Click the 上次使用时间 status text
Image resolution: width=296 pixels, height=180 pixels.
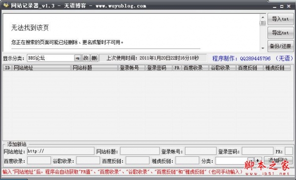[x=153, y=58]
